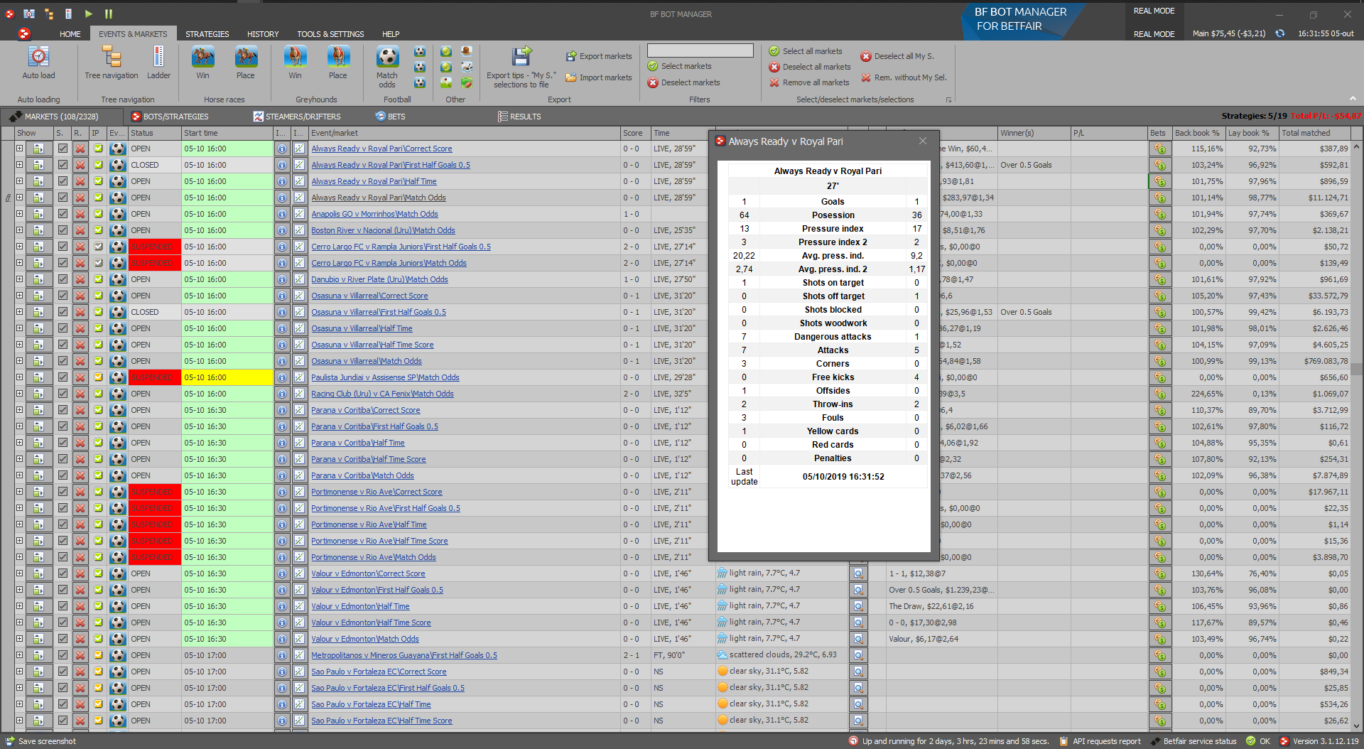Toggle selection checkbox for Anapolis GO v Morrinhos
The image size is (1364, 749).
click(63, 214)
